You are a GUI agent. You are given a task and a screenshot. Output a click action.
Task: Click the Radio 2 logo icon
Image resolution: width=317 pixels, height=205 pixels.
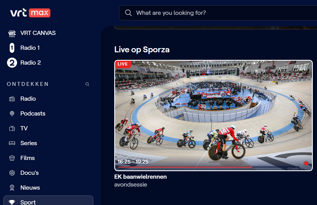click(12, 63)
